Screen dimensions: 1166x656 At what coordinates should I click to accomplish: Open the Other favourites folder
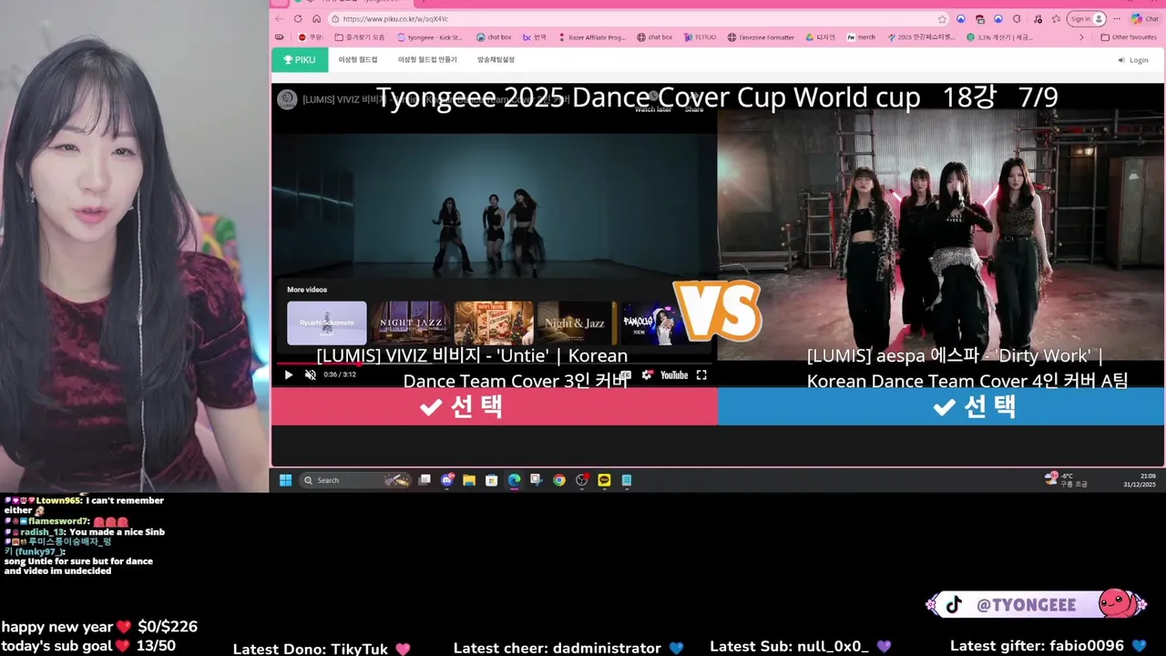[1129, 37]
